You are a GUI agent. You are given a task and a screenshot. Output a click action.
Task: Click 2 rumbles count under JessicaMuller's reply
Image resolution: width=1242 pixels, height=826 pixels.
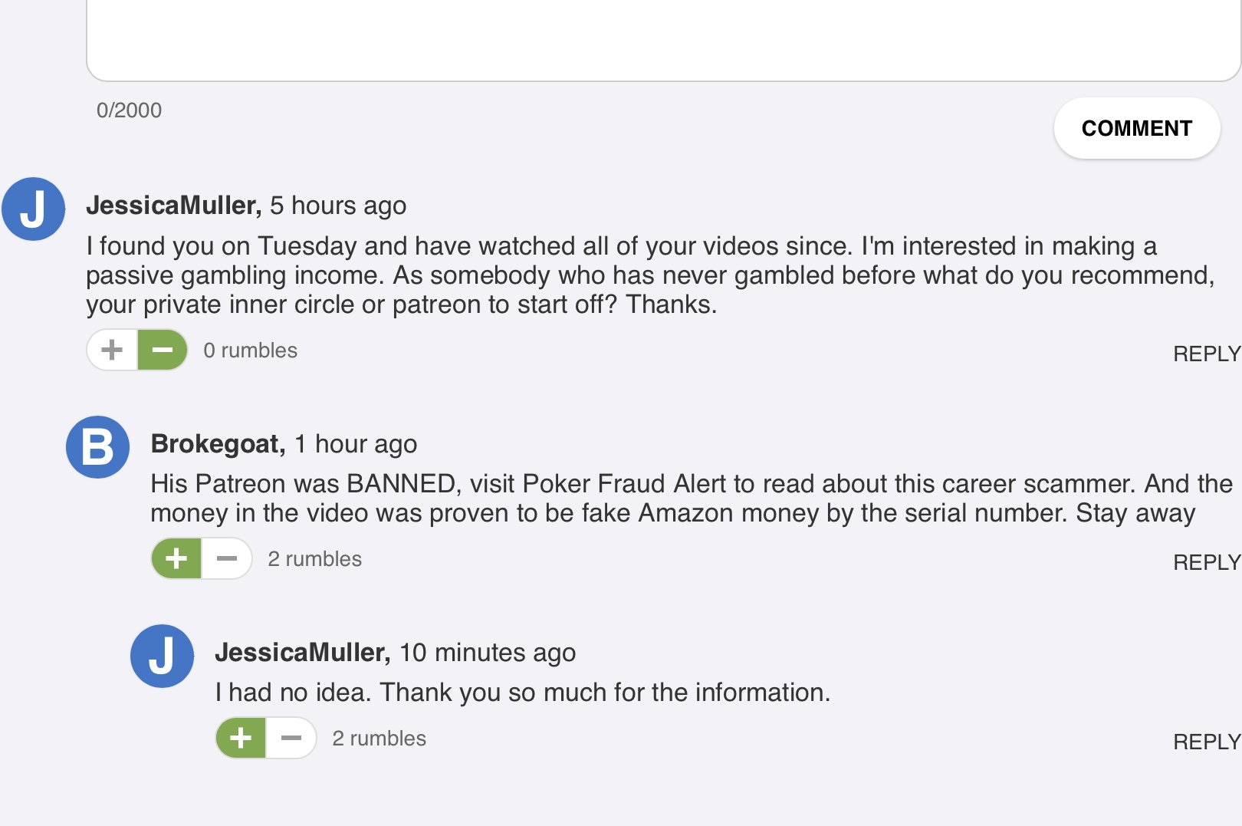(379, 739)
